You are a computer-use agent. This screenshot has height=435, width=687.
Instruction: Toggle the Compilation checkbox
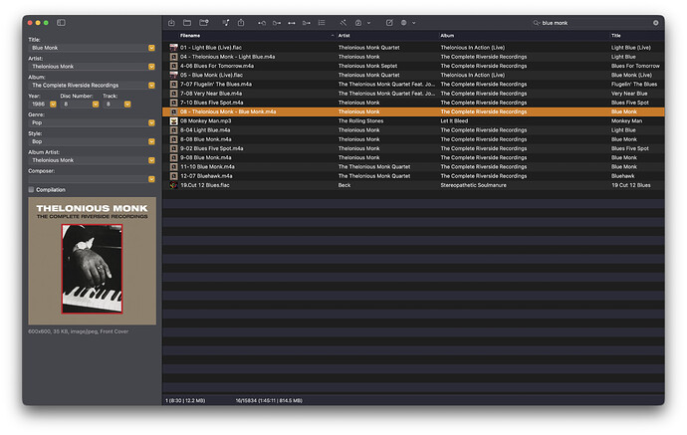point(31,190)
